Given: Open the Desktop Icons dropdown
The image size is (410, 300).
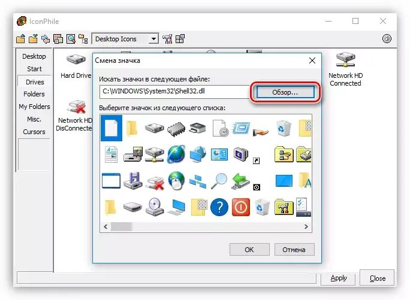Looking at the screenshot, I should 153,39.
